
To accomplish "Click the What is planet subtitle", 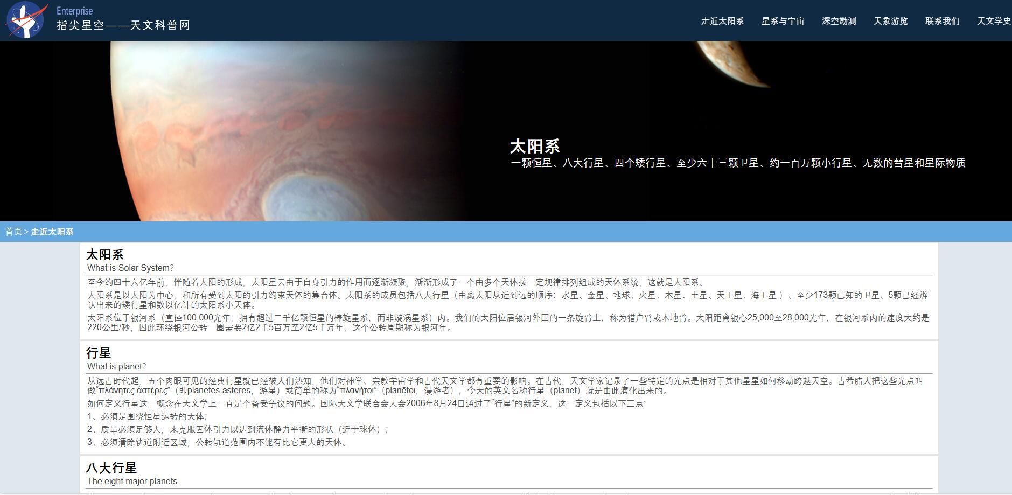I will [x=117, y=366].
